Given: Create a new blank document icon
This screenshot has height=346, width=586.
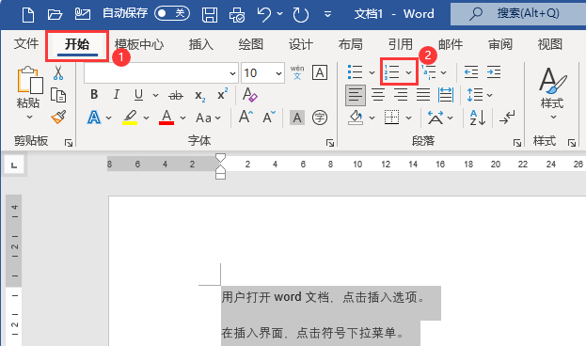Looking at the screenshot, I should (x=28, y=14).
